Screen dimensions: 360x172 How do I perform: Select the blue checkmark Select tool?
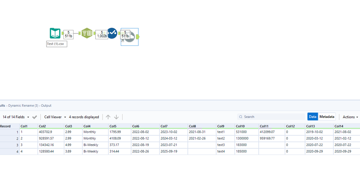112,33
